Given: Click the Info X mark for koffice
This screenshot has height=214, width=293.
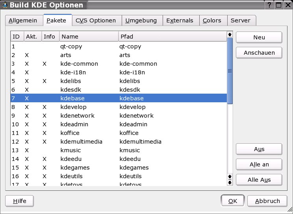Looking at the screenshot, I should 44,133.
